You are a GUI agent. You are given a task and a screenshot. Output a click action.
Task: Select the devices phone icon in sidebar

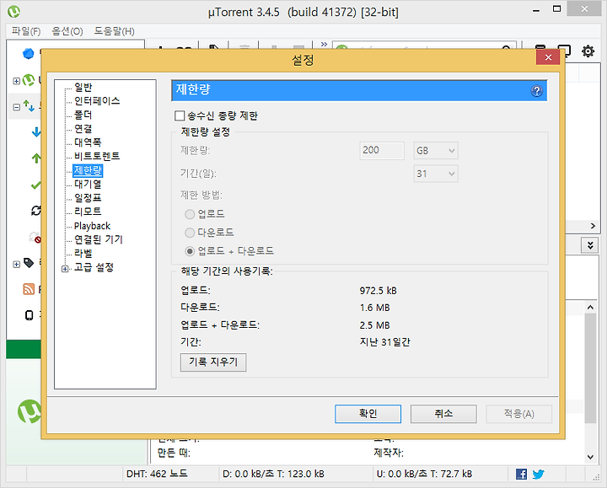[29, 315]
